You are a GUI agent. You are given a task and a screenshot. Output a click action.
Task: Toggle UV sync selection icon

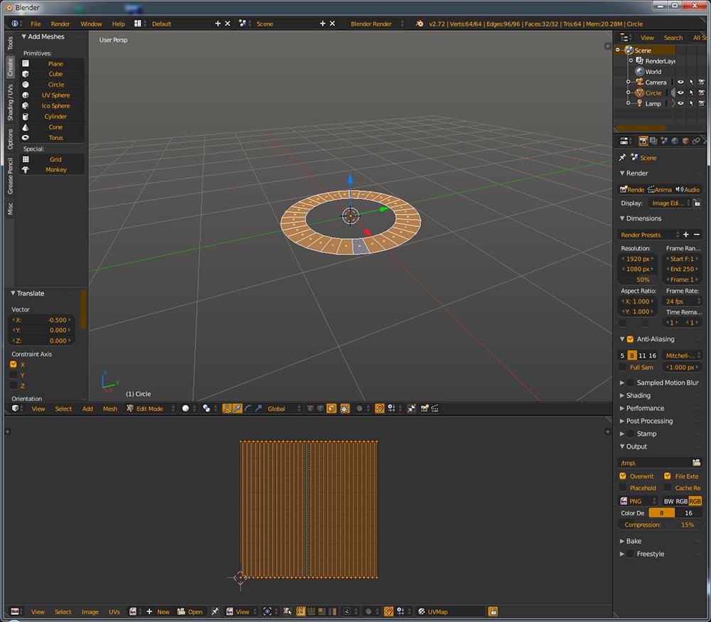click(x=287, y=611)
